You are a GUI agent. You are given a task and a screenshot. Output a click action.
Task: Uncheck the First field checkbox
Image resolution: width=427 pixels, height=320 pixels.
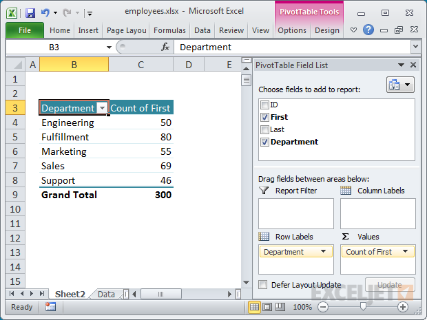coord(264,118)
